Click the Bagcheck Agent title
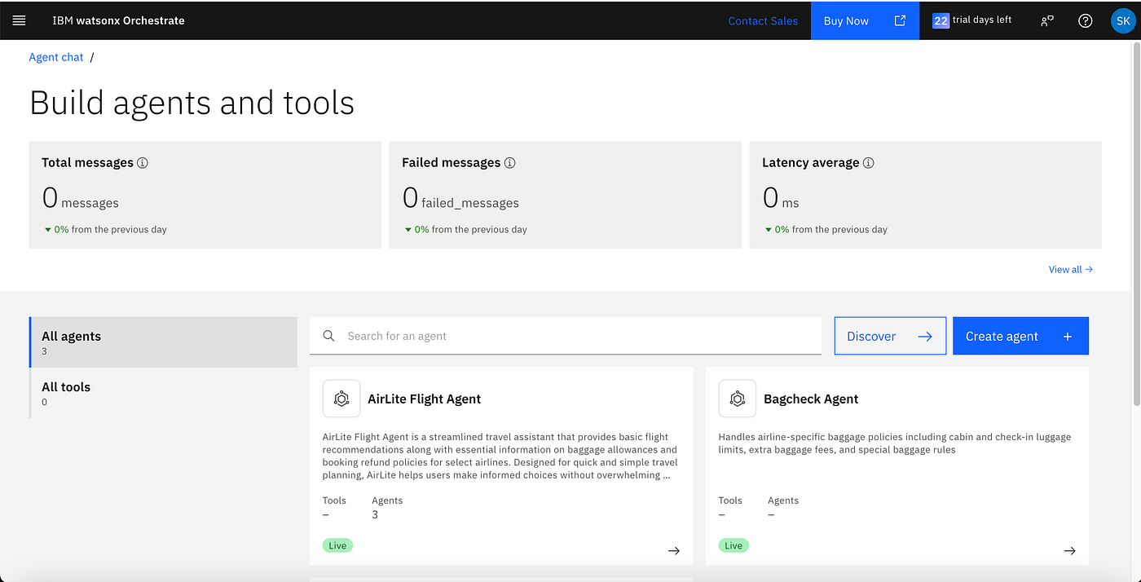 click(811, 399)
